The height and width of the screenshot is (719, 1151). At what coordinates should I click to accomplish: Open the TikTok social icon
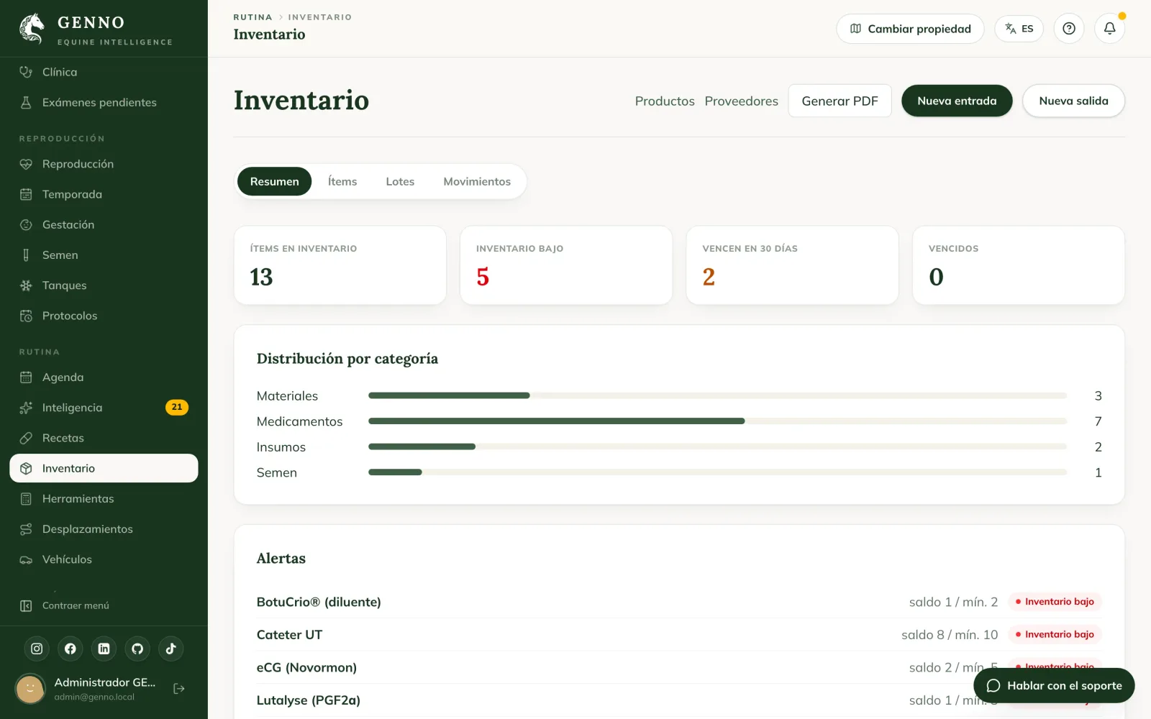pyautogui.click(x=171, y=649)
